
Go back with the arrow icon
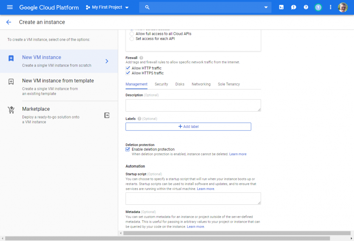[9, 22]
